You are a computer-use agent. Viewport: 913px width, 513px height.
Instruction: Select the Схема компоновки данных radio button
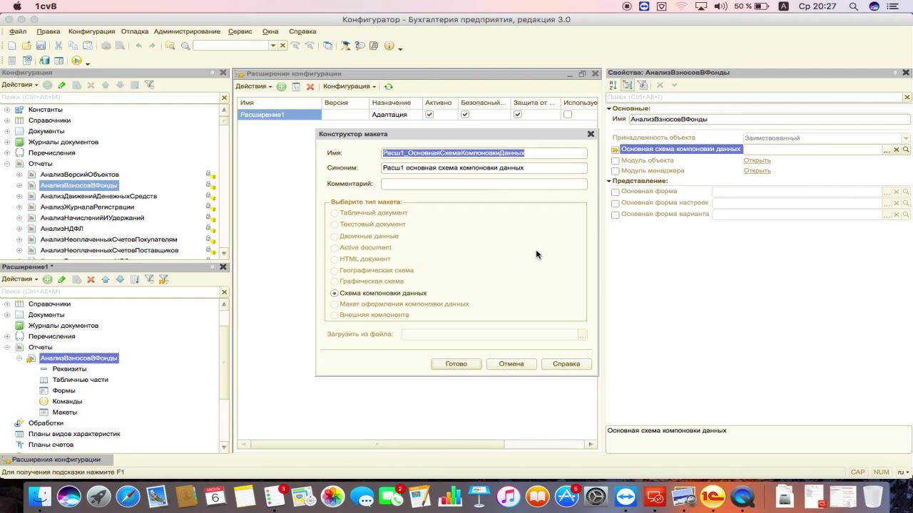[x=335, y=293]
